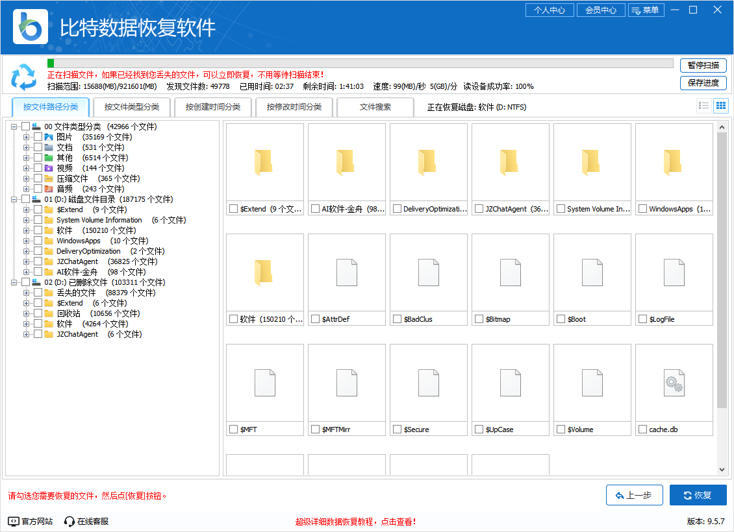Check the cache.db file checkbox
The height and width of the screenshot is (532, 734).
pos(642,429)
